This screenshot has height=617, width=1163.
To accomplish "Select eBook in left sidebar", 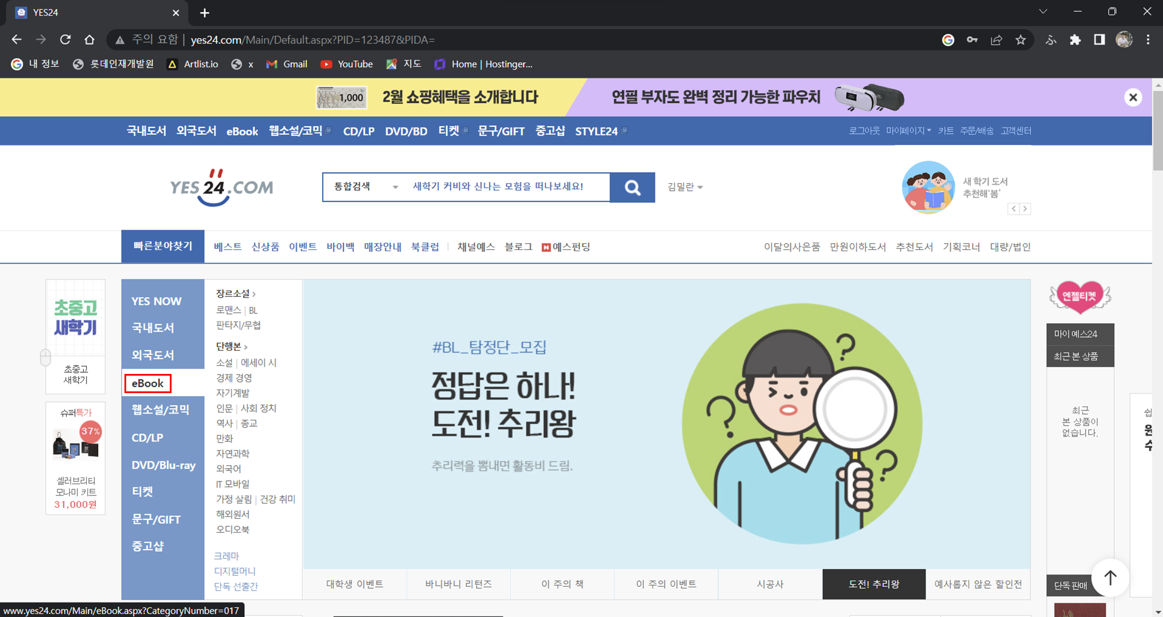I will pos(148,383).
